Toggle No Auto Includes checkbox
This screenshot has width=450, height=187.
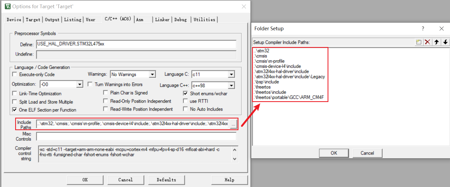click(185, 109)
